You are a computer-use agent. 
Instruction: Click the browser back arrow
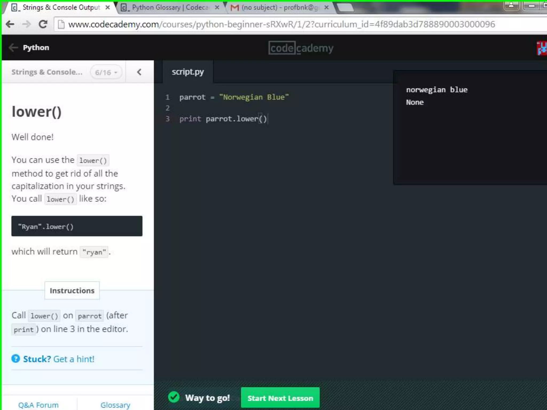tap(10, 24)
